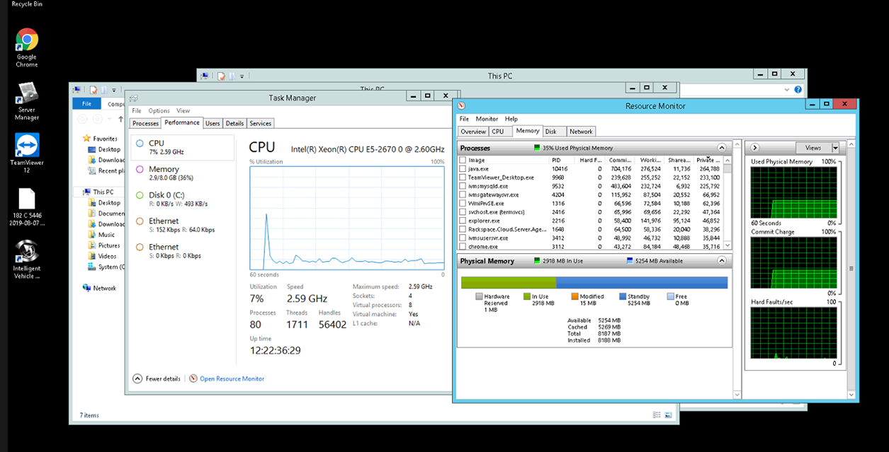The height and width of the screenshot is (452, 889).
Task: Select the second Ethernet (0 Kbps) circle icon
Action: [140, 247]
